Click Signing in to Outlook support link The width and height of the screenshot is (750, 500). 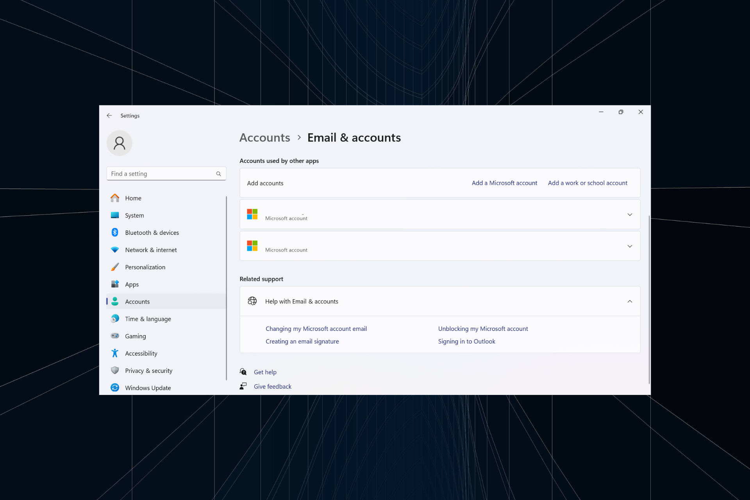466,341
